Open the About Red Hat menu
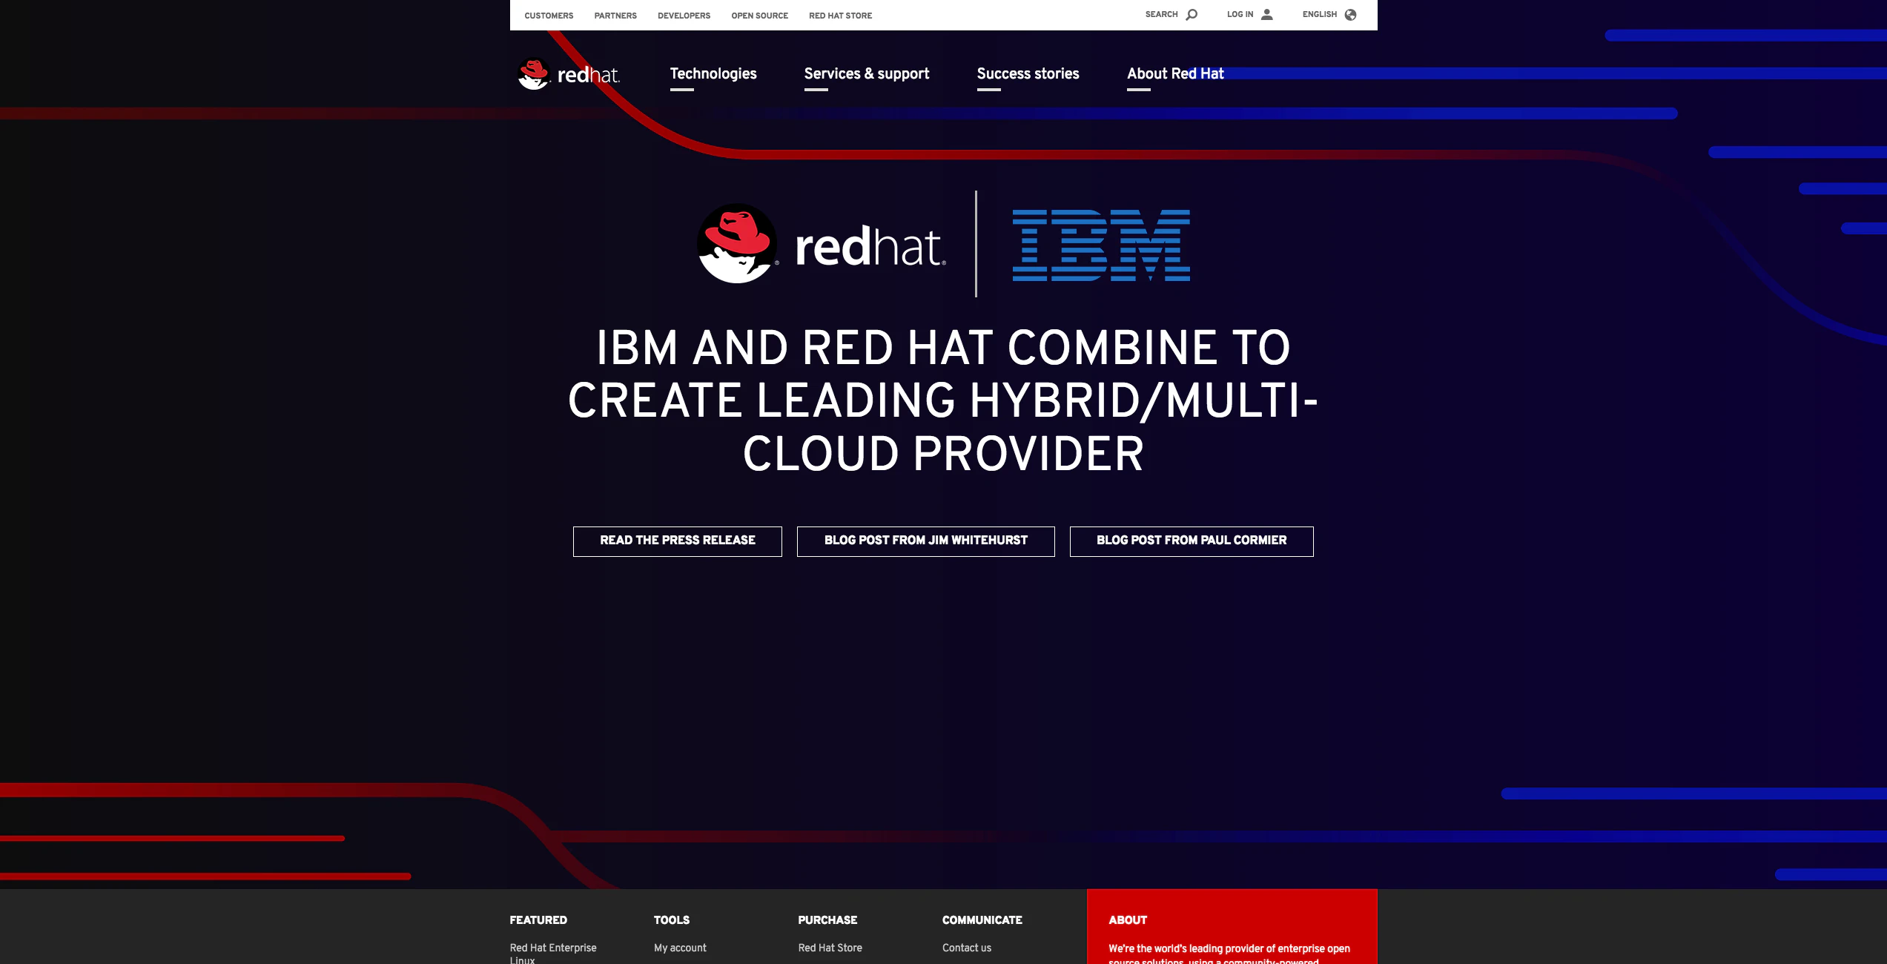 coord(1175,74)
